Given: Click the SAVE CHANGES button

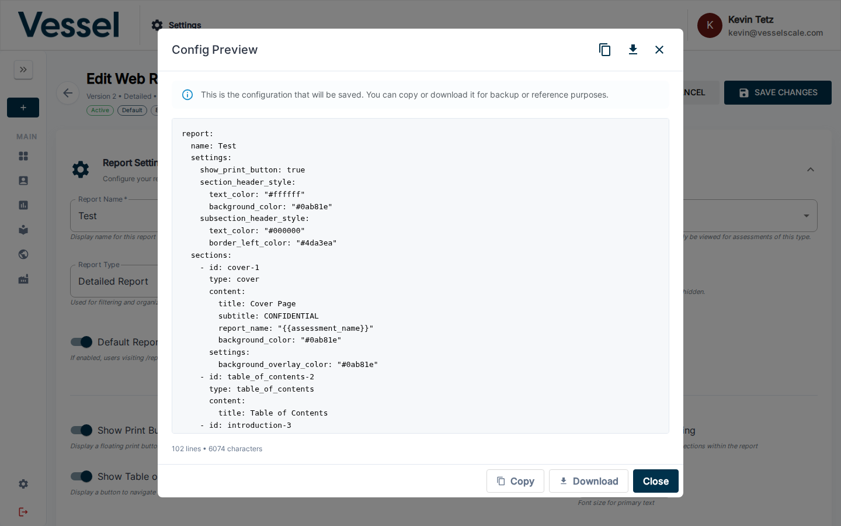Looking at the screenshot, I should pos(778,92).
